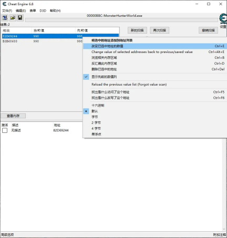Choose 浏览相关内存区域 entry
This screenshot has height=238, width=227.
tap(155, 58)
